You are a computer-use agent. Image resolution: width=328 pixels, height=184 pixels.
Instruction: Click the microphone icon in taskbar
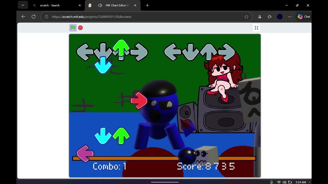[x=272, y=182]
